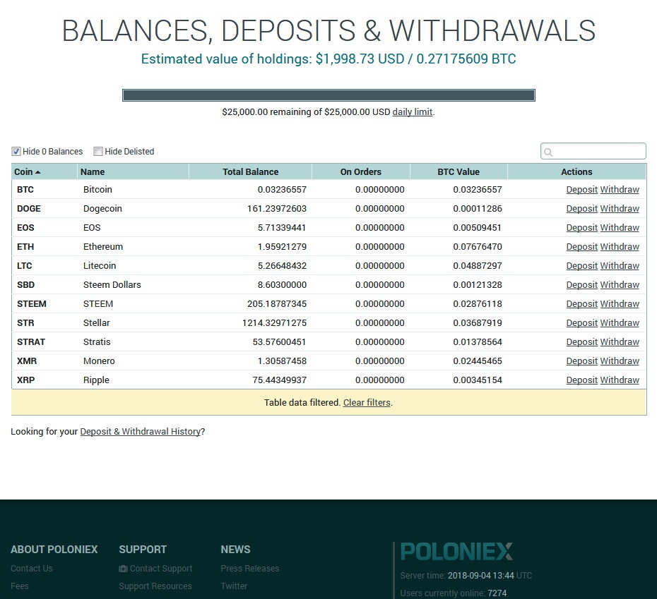The height and width of the screenshot is (599, 657).
Task: Click Withdraw for Ripple row
Action: pyautogui.click(x=620, y=380)
